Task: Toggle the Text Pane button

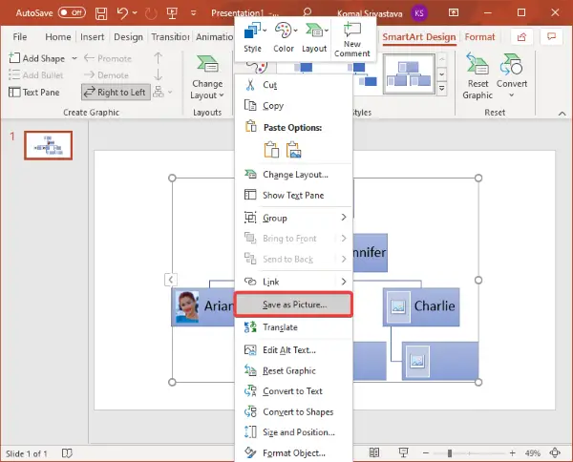Action: (x=34, y=93)
